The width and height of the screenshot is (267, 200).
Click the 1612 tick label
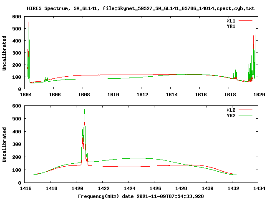[x=142, y=95]
